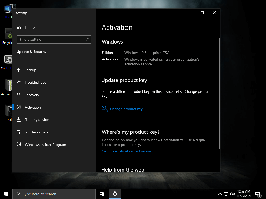Select the This PC desktop icon
Viewport: 266px width, 199px height.
click(x=8, y=11)
